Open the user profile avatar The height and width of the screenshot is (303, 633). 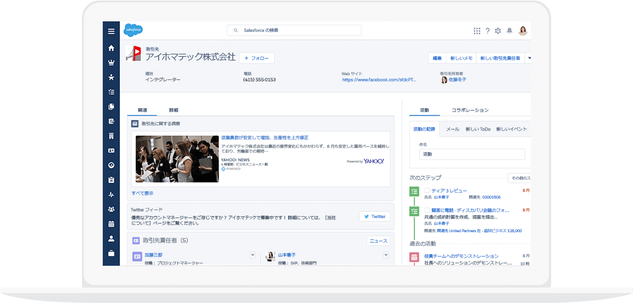522,31
